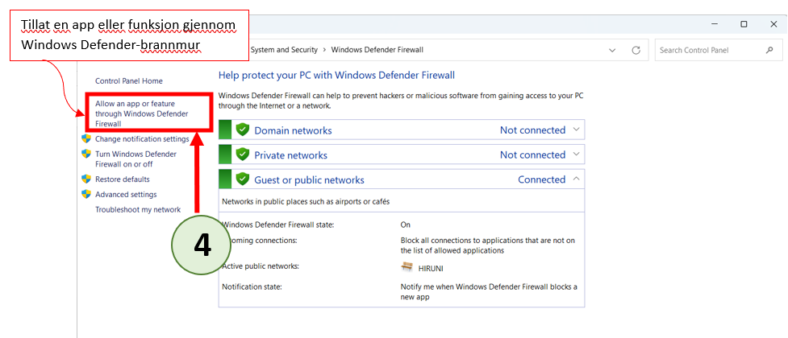
Task: Go to System and Security breadcrumb
Action: coord(284,50)
